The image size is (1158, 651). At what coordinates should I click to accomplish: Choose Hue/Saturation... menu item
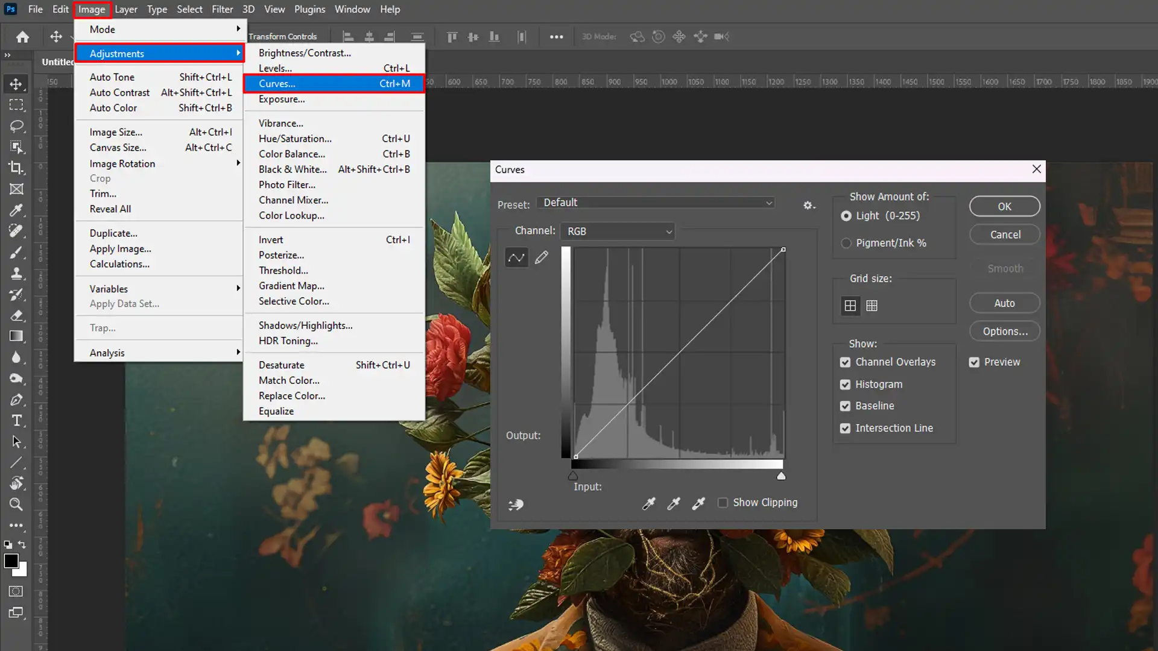pos(334,139)
